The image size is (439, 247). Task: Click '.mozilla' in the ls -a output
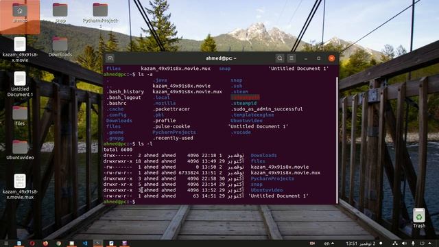coord(164,103)
